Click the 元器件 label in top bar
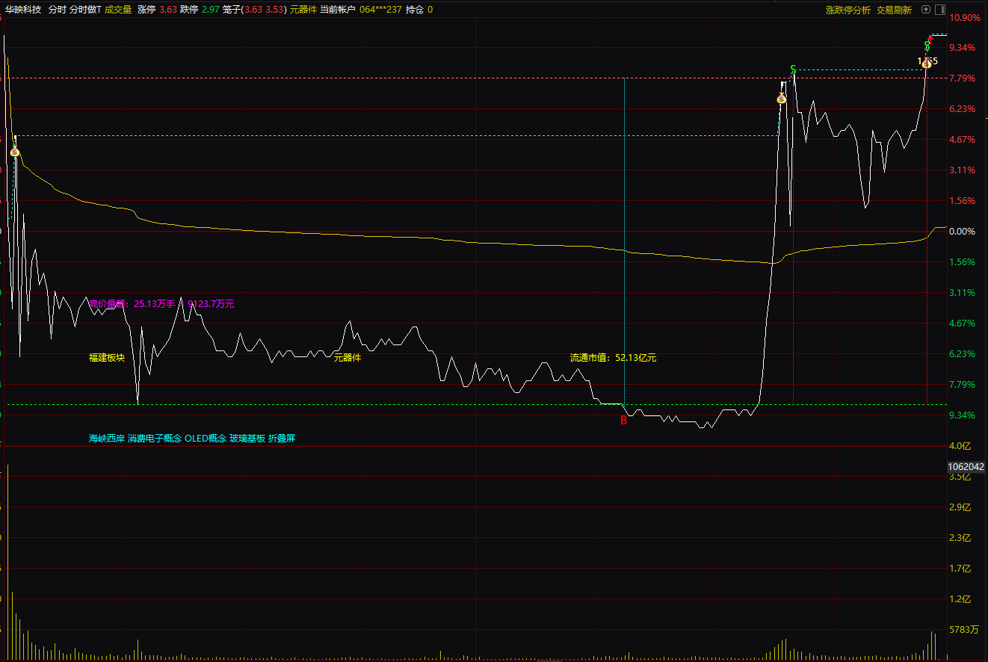The width and height of the screenshot is (988, 662). (303, 10)
